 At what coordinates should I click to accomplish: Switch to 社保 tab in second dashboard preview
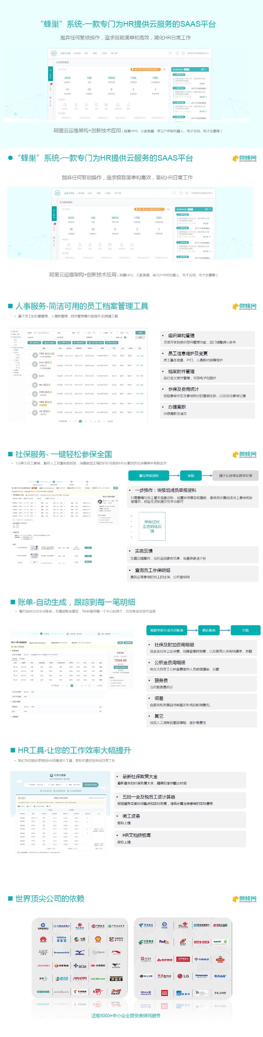90,193
